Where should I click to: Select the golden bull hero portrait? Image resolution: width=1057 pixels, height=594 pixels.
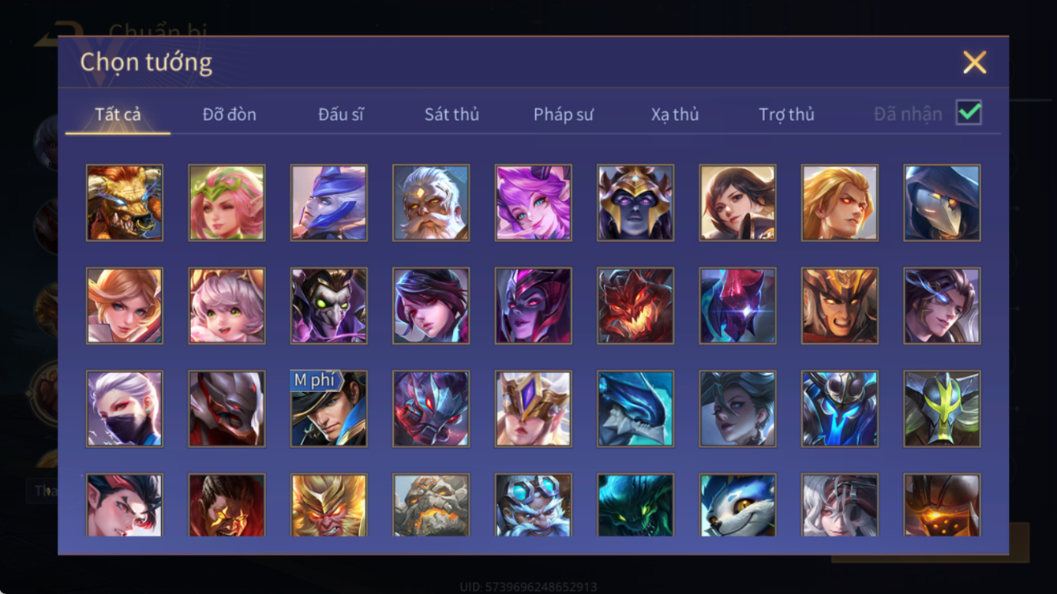(x=125, y=203)
